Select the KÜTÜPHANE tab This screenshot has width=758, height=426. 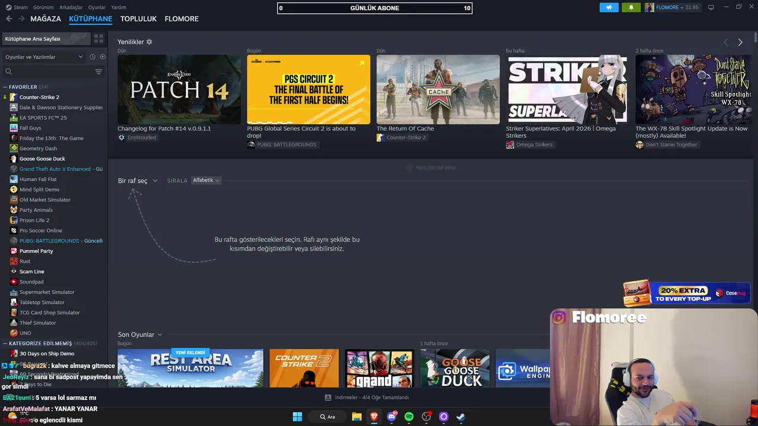click(x=91, y=19)
